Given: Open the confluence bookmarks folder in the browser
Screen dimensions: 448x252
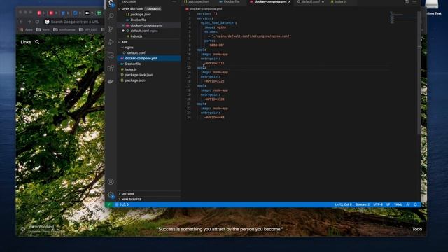Looking at the screenshot, I should 64,29.
